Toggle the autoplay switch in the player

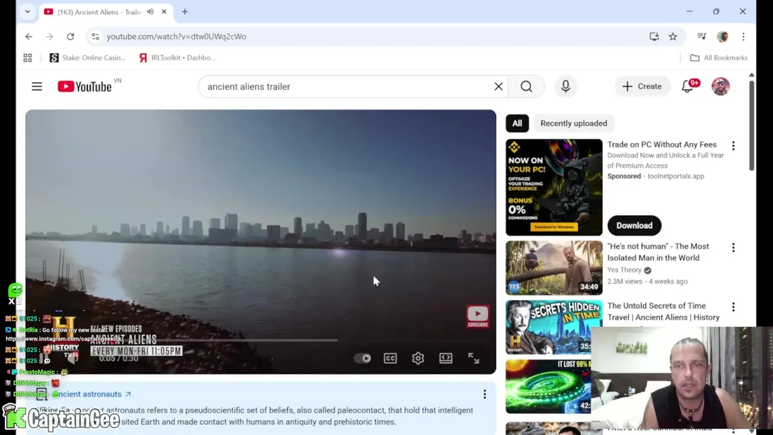pos(363,358)
